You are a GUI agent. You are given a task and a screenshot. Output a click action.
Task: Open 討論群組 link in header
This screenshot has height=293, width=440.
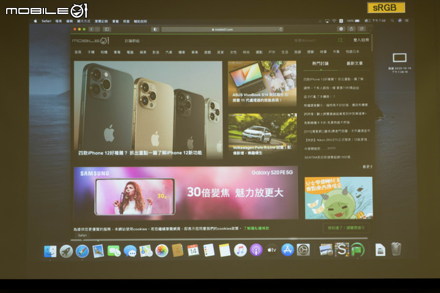point(132,41)
